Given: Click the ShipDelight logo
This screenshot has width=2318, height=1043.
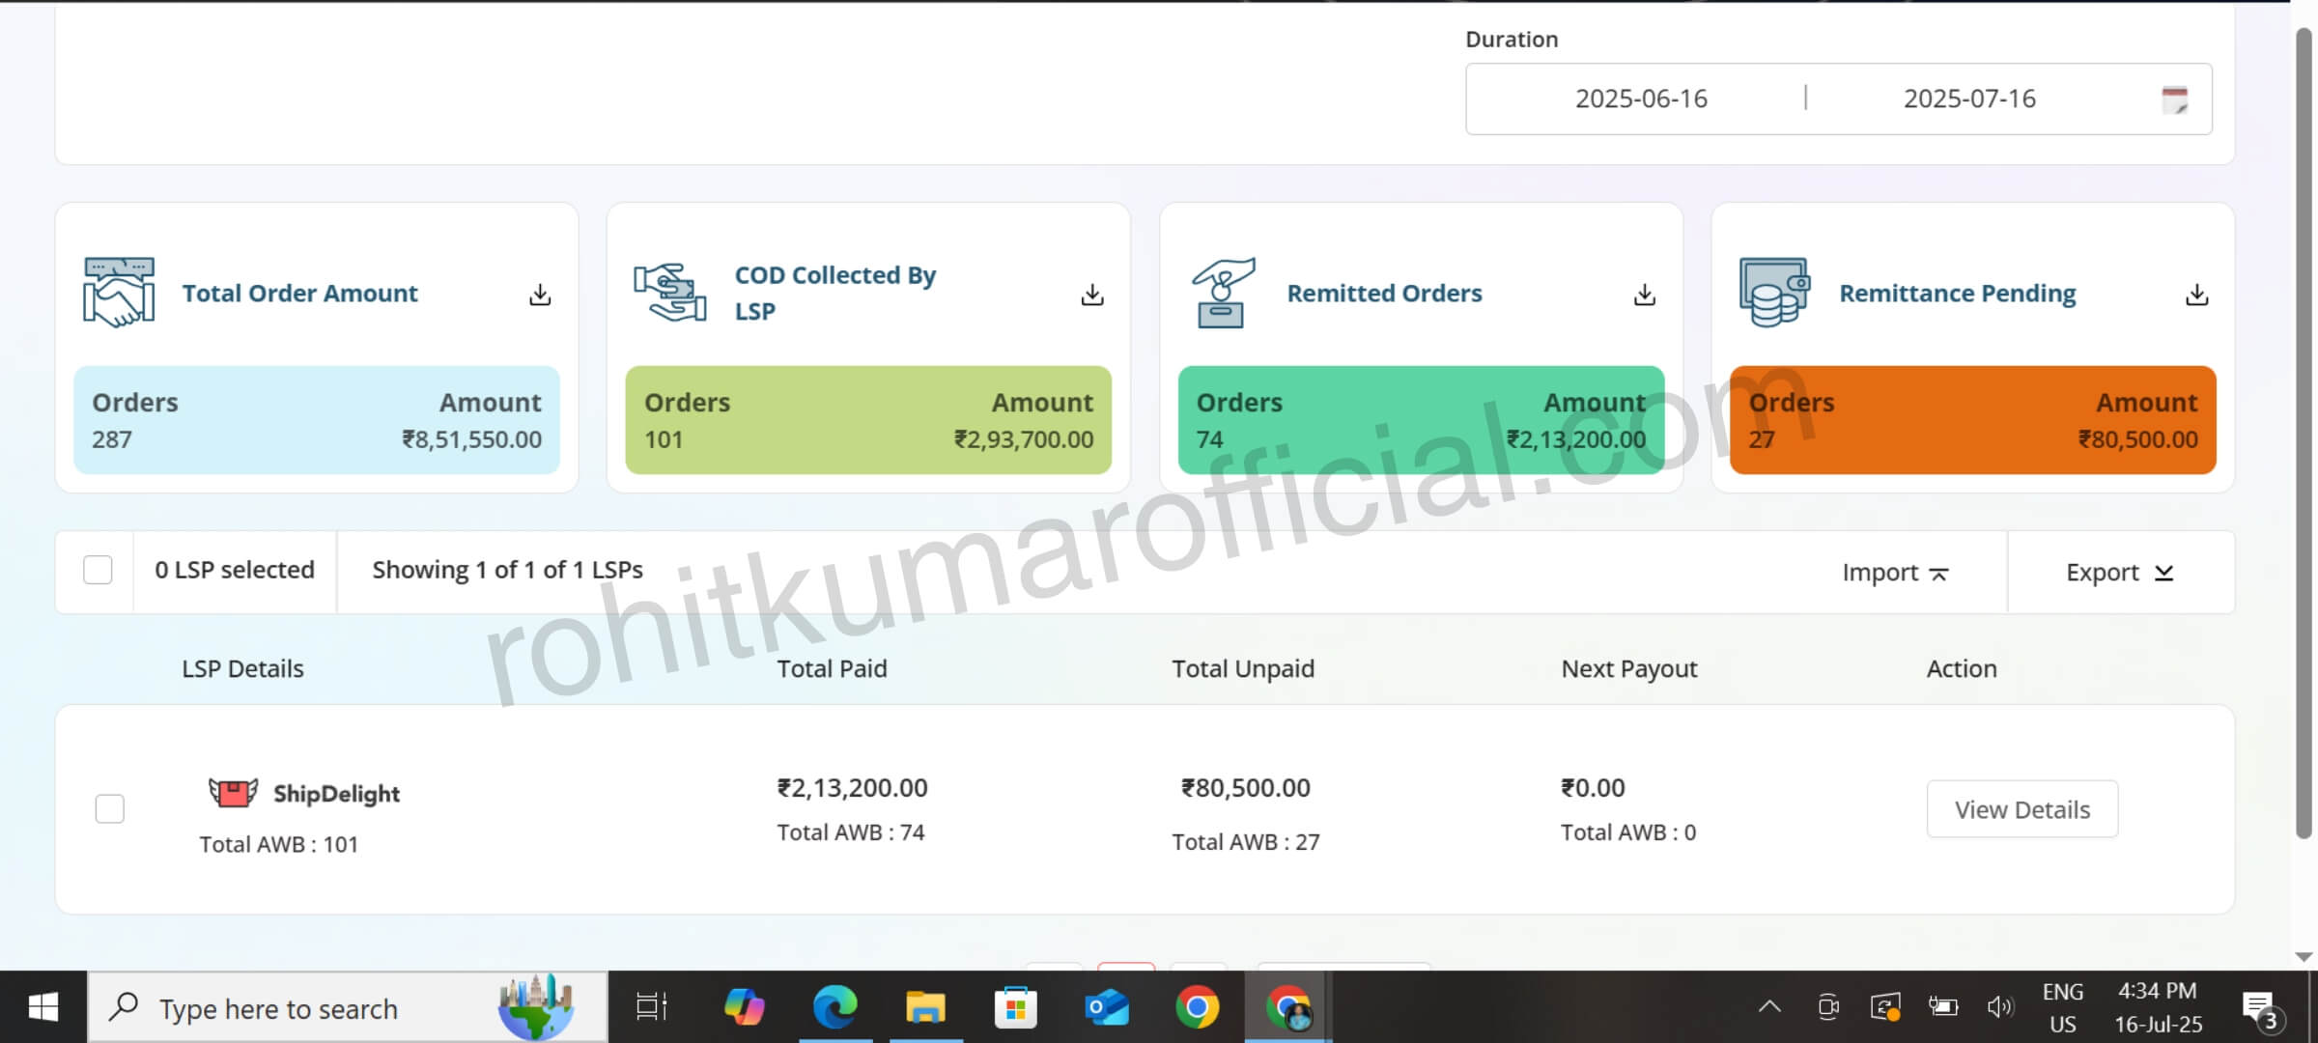Looking at the screenshot, I should point(304,793).
